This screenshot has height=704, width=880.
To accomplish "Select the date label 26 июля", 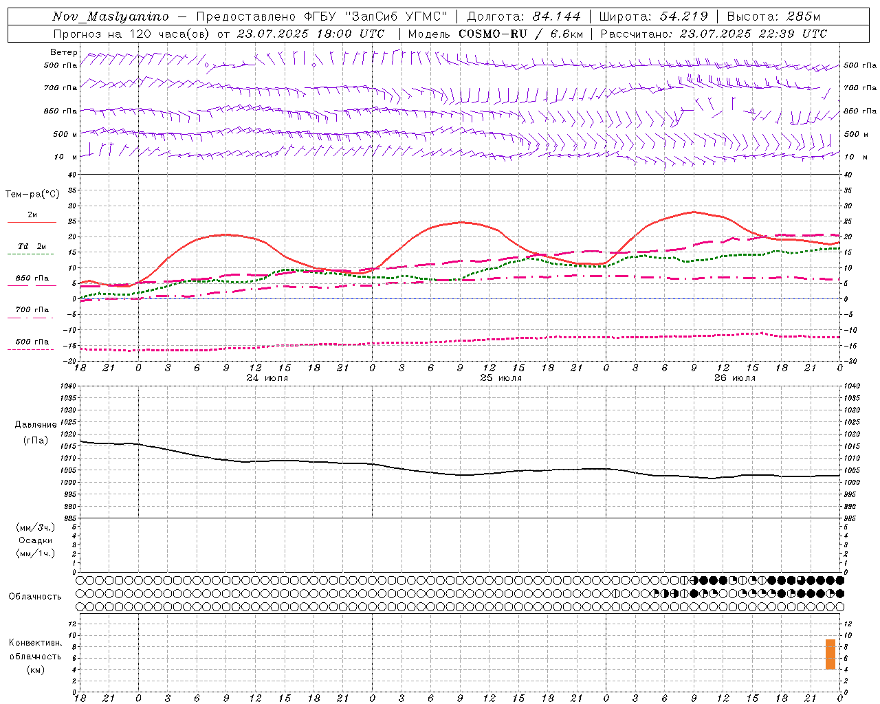I will pos(734,378).
